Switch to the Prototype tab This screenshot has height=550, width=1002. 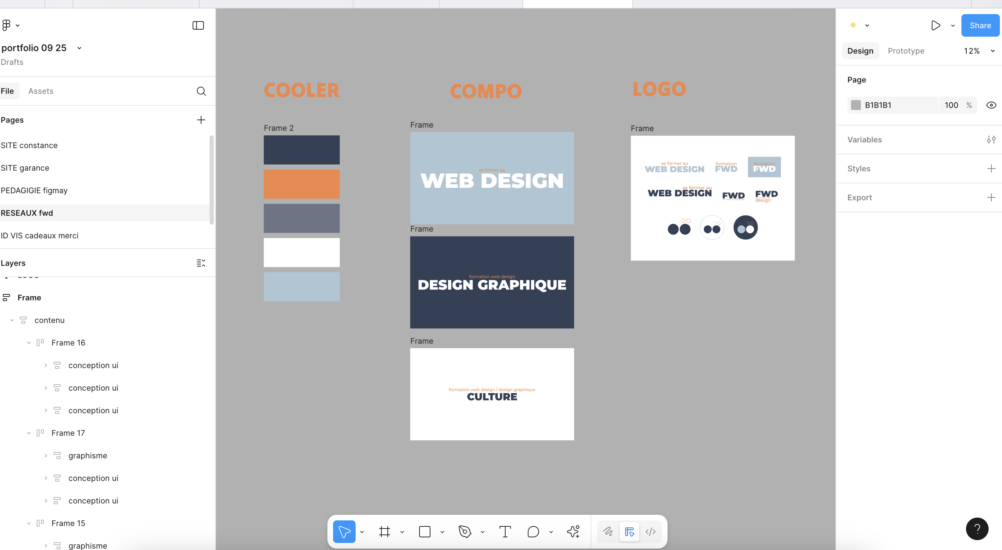coord(906,51)
